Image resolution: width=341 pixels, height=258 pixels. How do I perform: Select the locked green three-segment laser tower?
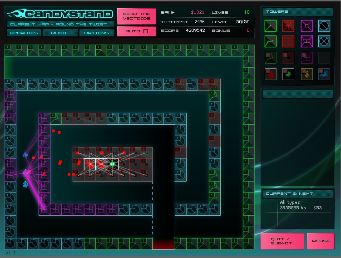pos(271,58)
